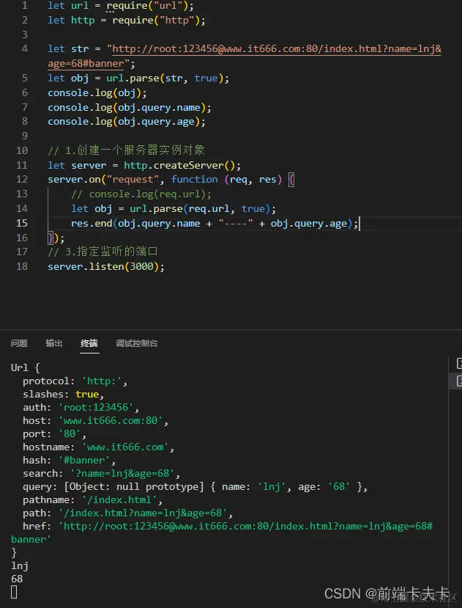Click line number 18 in the gutter
Image resolution: width=462 pixels, height=608 pixels.
[x=22, y=266]
